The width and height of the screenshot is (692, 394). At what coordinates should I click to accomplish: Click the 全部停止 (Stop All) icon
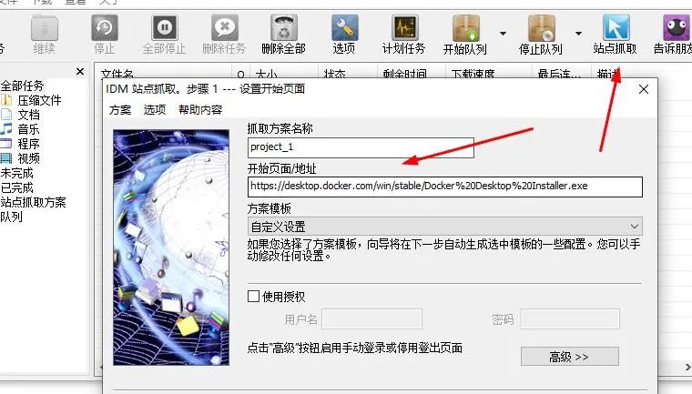point(164,28)
